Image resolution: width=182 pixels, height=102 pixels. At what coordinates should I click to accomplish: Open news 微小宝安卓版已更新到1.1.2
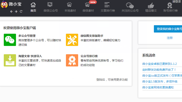pyautogui.click(x=160, y=64)
